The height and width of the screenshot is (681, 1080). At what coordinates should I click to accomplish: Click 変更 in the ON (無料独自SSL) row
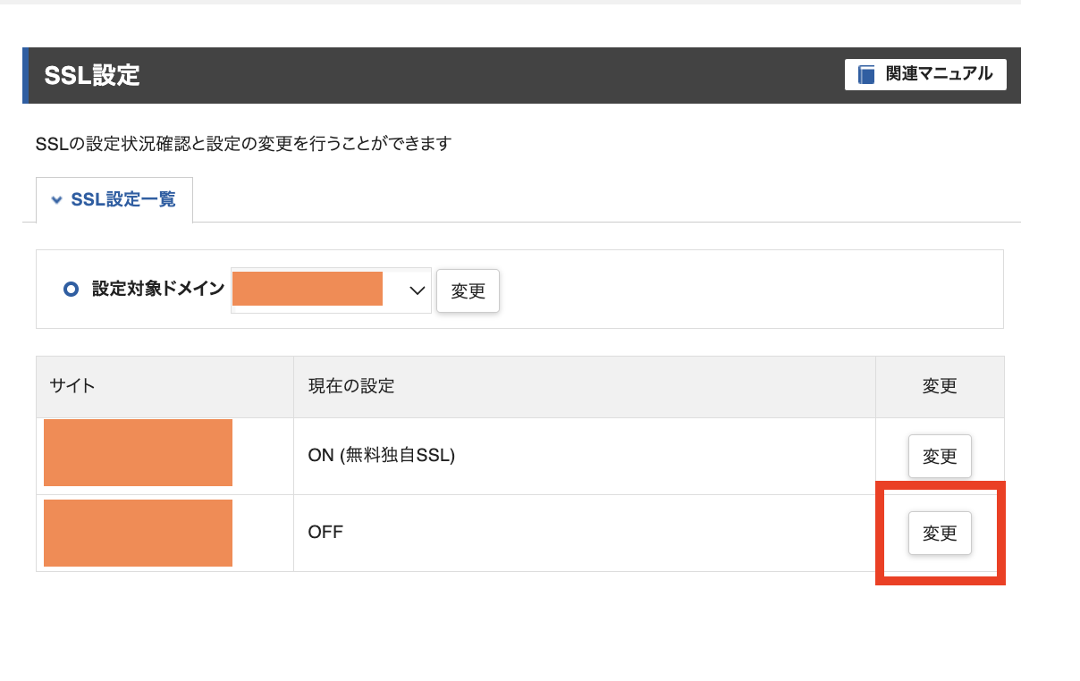coord(940,457)
